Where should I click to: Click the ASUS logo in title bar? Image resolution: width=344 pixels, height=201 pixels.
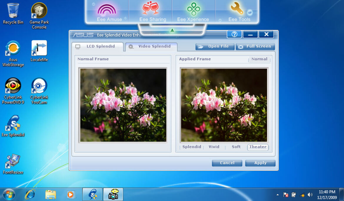83,35
